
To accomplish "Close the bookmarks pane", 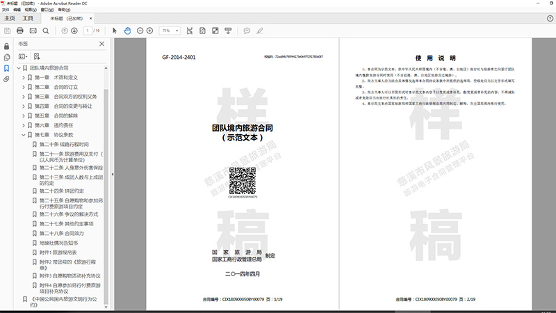I will [x=101, y=44].
